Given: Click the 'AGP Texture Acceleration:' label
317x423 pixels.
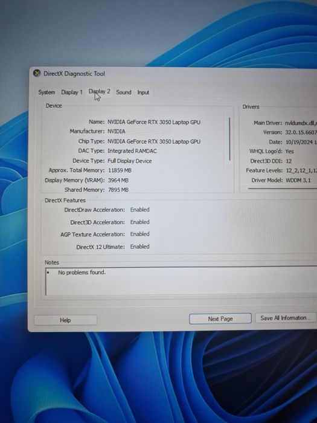Looking at the screenshot, I should coord(92,234).
